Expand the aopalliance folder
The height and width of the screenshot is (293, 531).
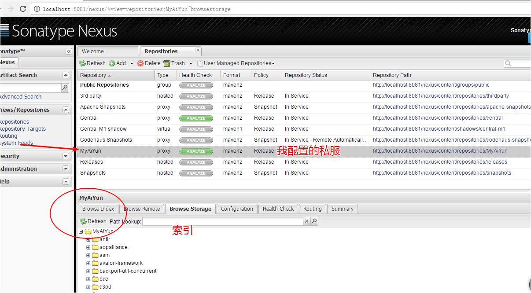tap(88, 248)
